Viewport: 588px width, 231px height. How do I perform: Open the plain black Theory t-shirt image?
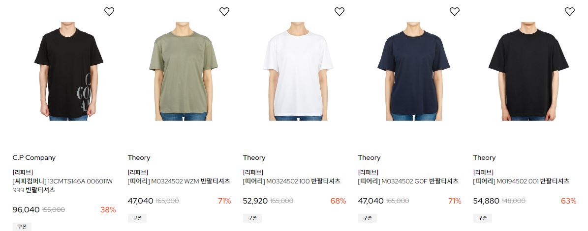[x=529, y=71]
